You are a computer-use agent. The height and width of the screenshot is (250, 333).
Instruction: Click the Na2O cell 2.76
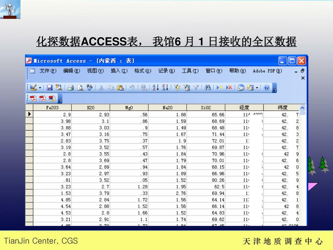(x=167, y=193)
